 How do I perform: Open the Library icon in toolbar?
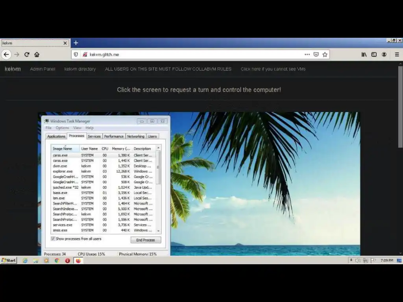(x=364, y=54)
